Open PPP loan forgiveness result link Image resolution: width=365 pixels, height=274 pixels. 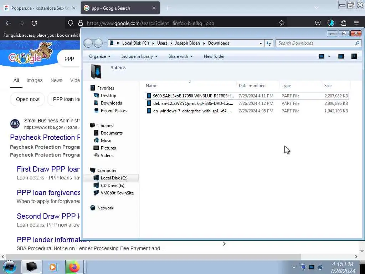coord(48,193)
